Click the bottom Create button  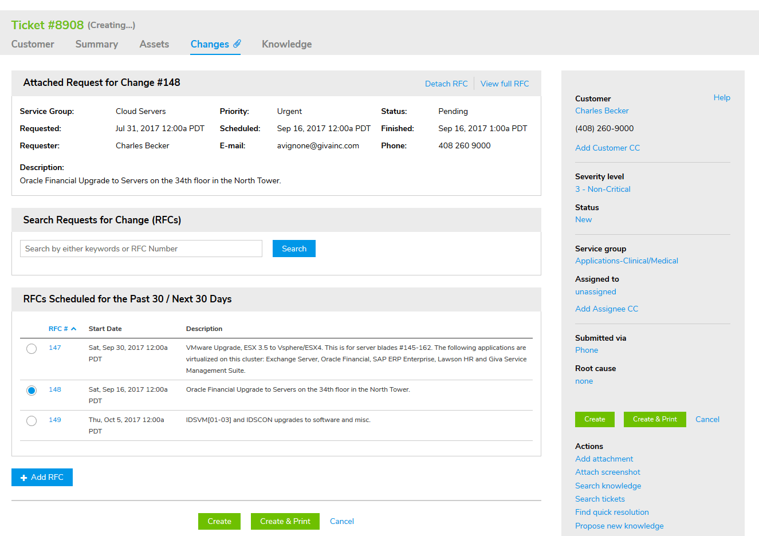[219, 521]
